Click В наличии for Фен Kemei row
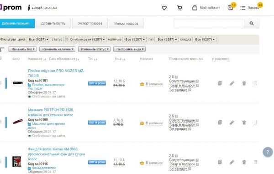 click(x=154, y=163)
